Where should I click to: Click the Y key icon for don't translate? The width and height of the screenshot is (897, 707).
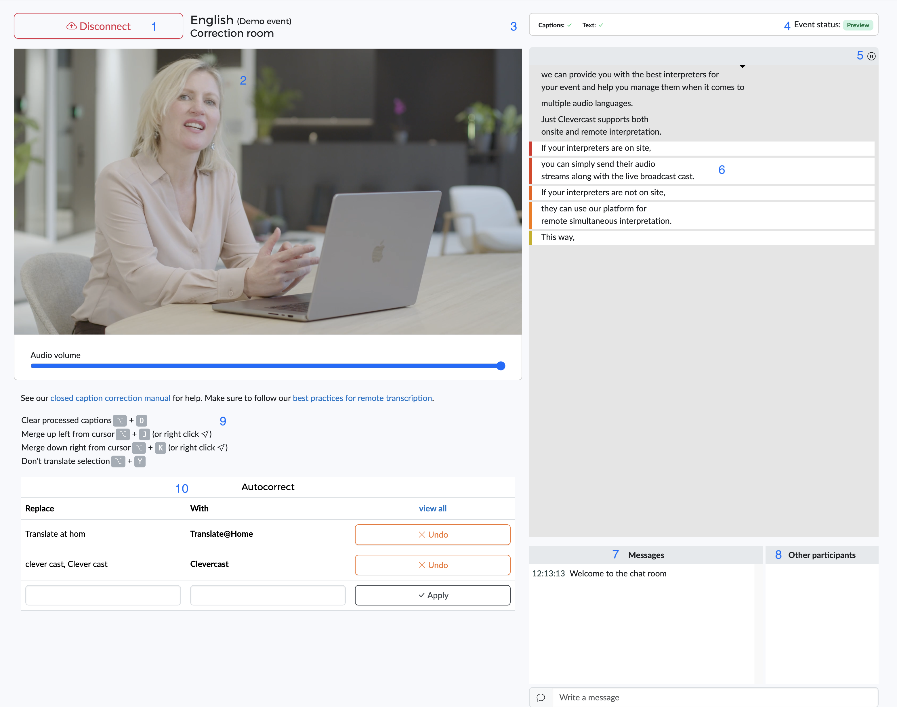pos(140,462)
